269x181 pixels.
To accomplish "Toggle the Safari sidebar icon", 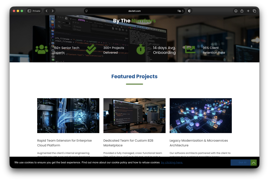I will pyautogui.click(x=29, y=11).
